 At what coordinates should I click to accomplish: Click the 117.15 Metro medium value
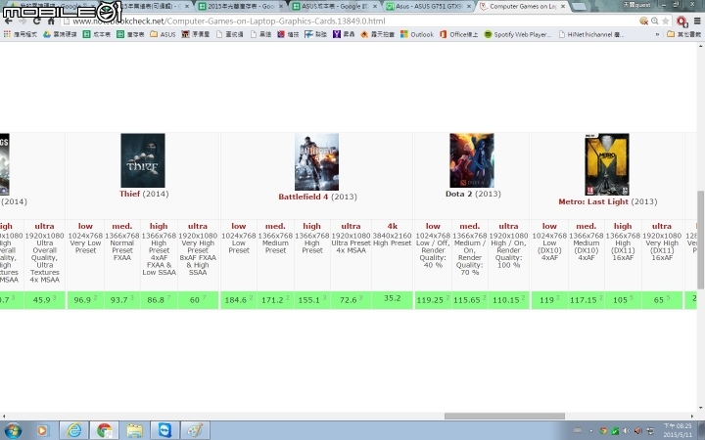click(x=586, y=300)
